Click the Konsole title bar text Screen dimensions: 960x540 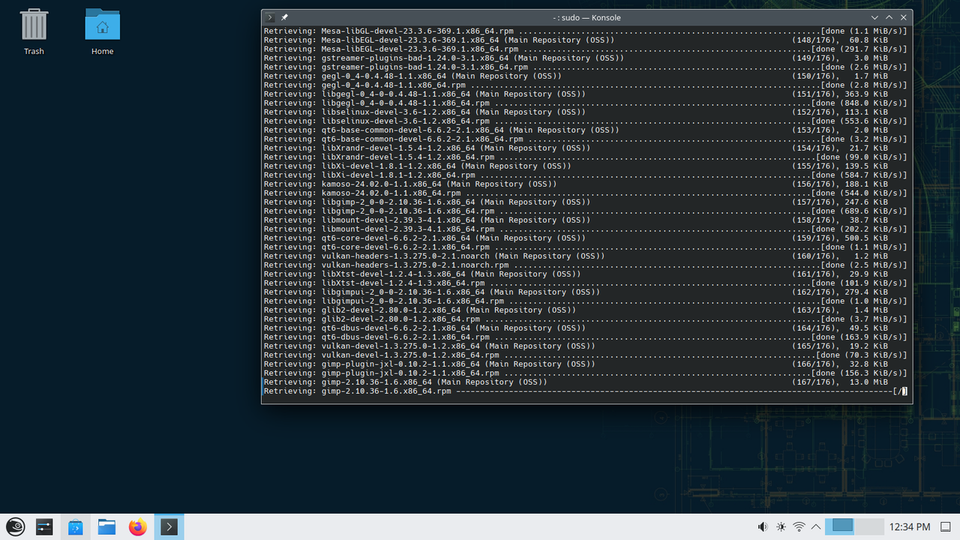[586, 17]
